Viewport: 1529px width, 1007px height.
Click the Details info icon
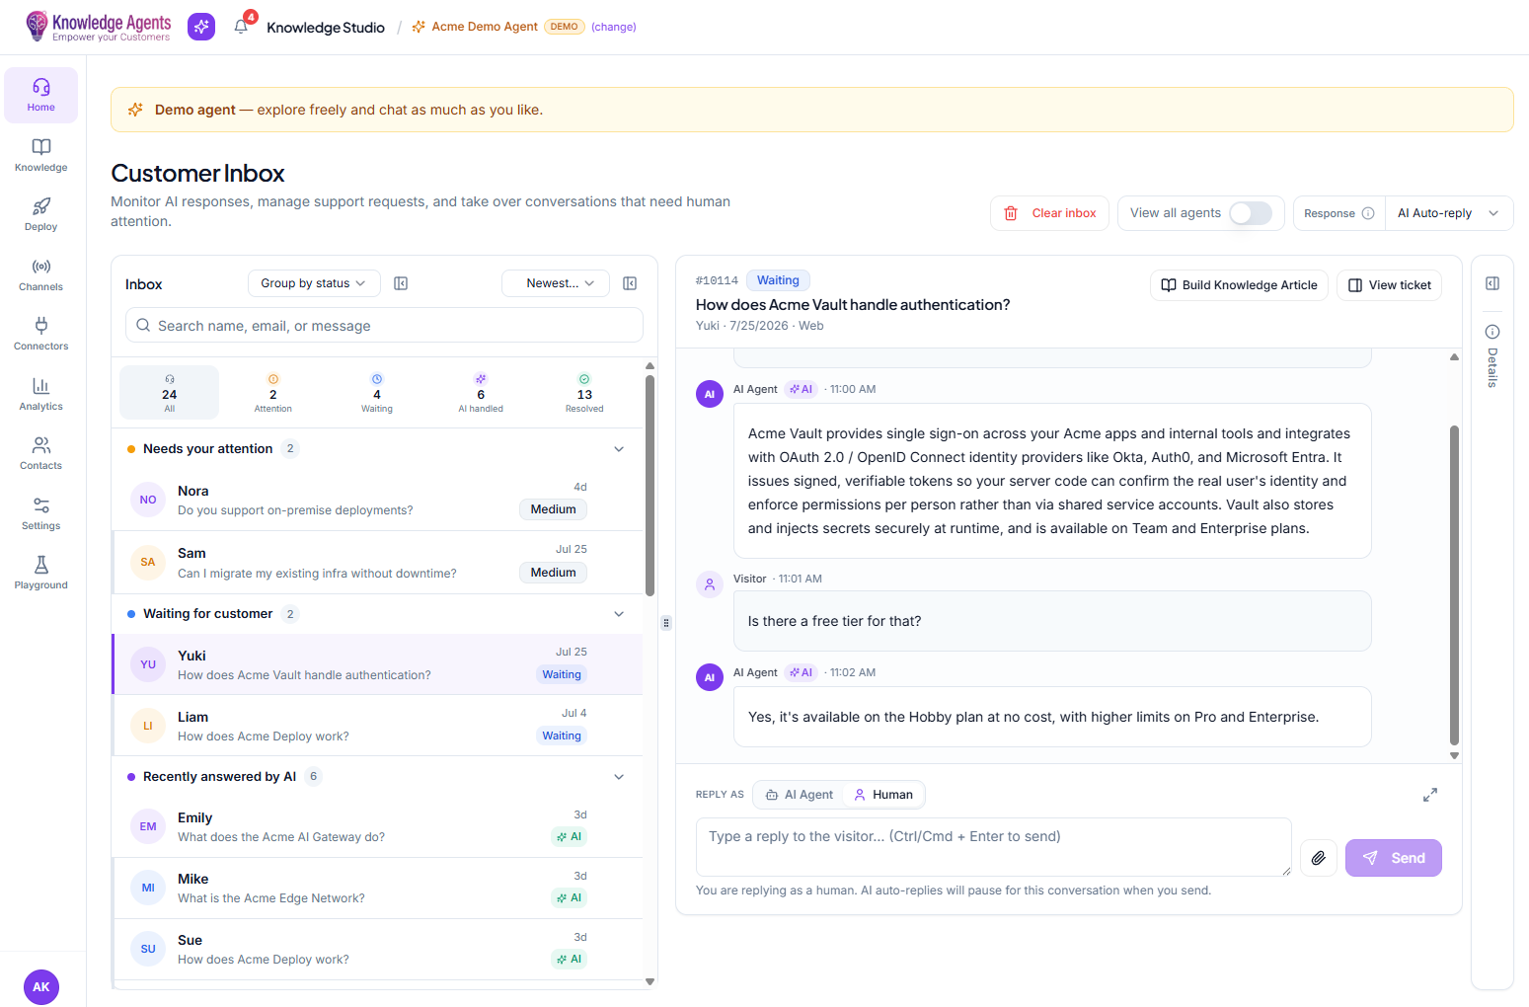click(1492, 332)
